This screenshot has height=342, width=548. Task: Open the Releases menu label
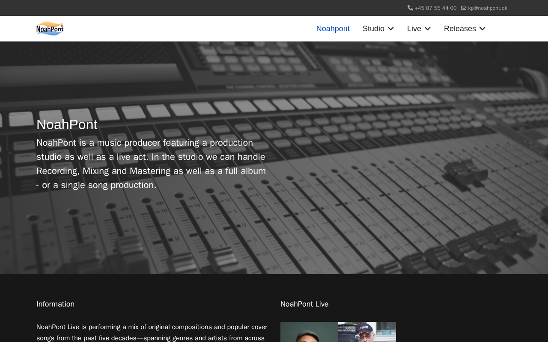tap(460, 29)
